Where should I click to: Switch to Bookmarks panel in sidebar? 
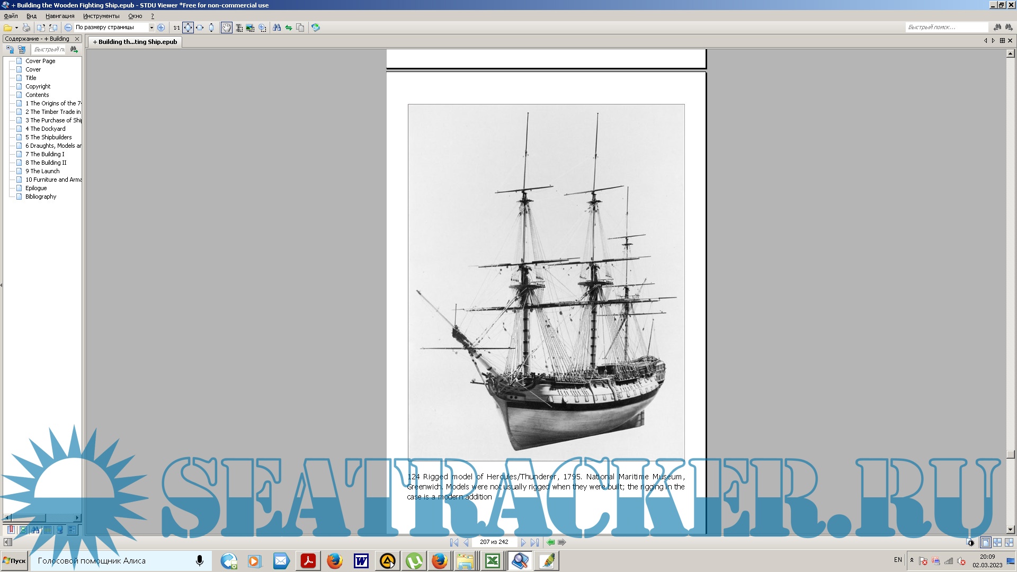11,530
